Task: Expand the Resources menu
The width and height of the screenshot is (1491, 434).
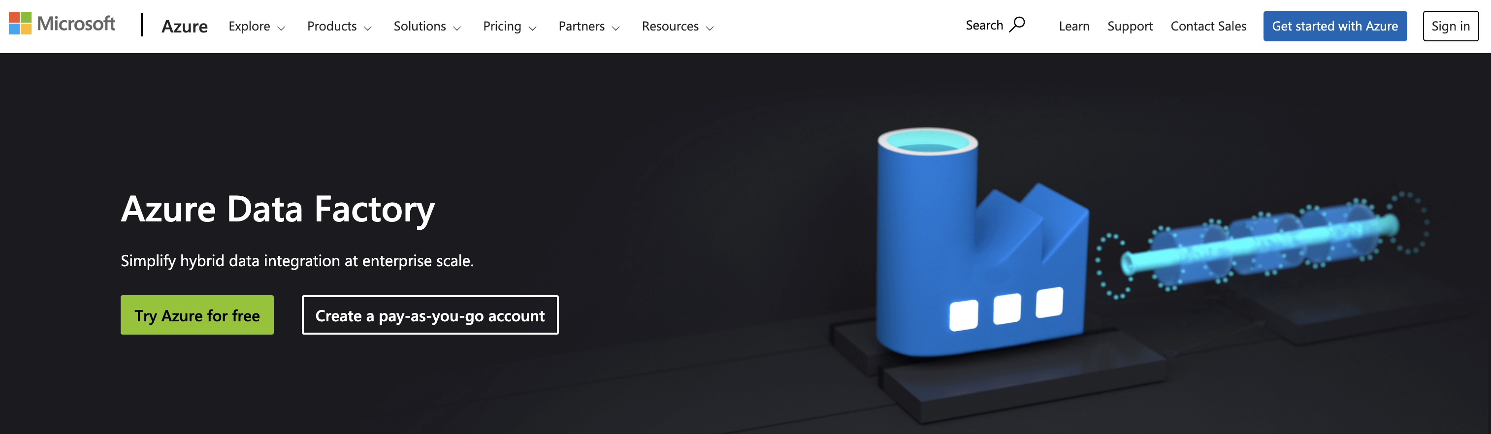Action: pyautogui.click(x=677, y=26)
